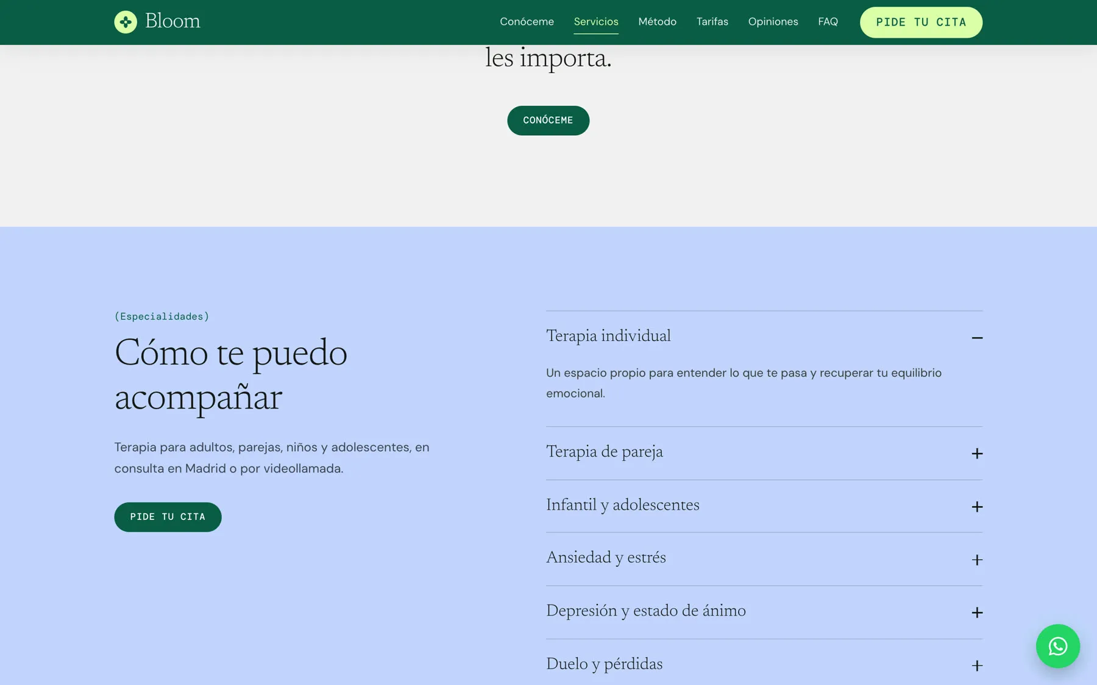Click PIDE TU CITA under Especialidades

click(168, 517)
